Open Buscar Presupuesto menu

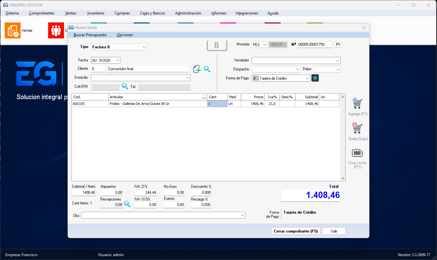tap(90, 35)
